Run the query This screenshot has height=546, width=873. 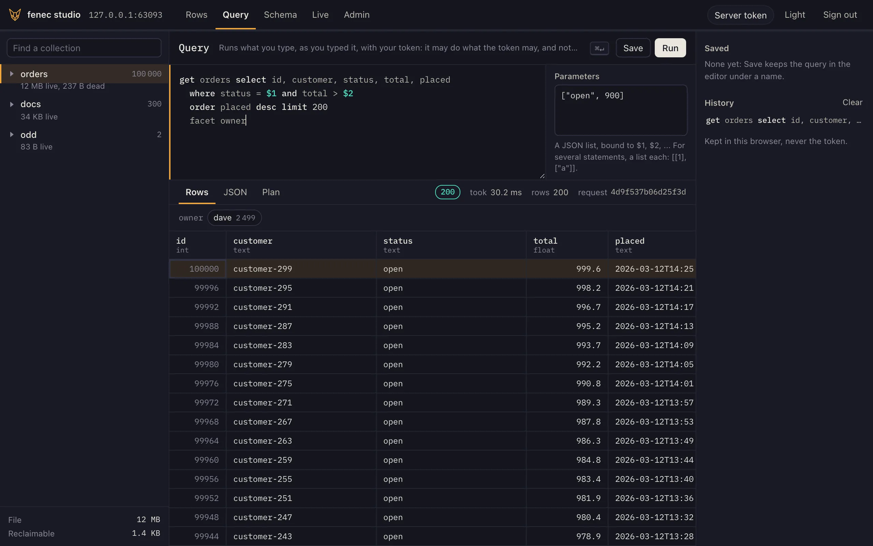click(x=670, y=48)
